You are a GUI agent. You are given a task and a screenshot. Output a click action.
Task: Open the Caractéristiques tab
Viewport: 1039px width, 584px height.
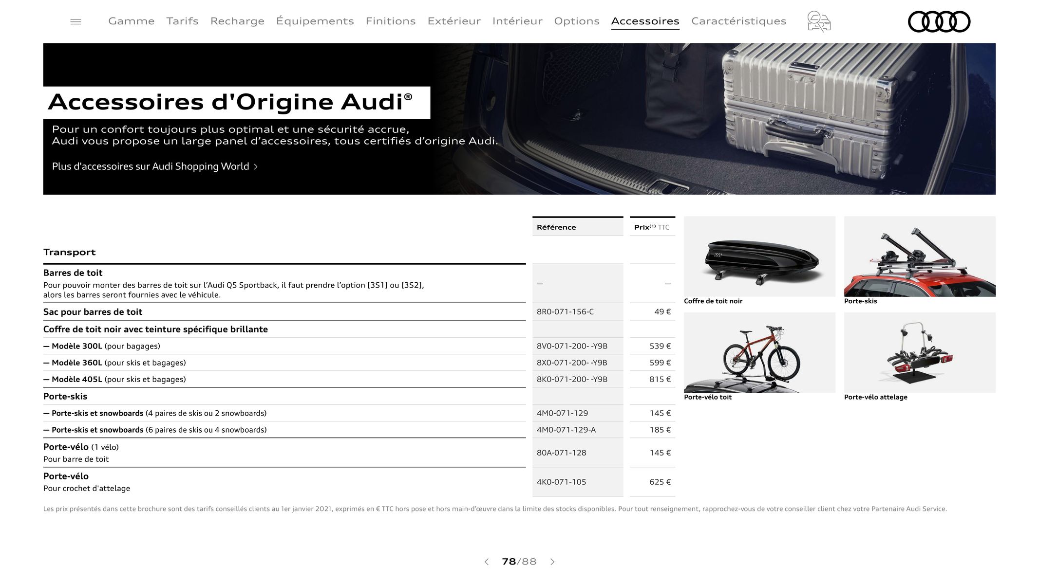738,21
